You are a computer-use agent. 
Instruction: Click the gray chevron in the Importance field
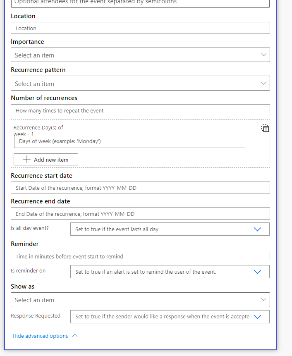point(263,55)
